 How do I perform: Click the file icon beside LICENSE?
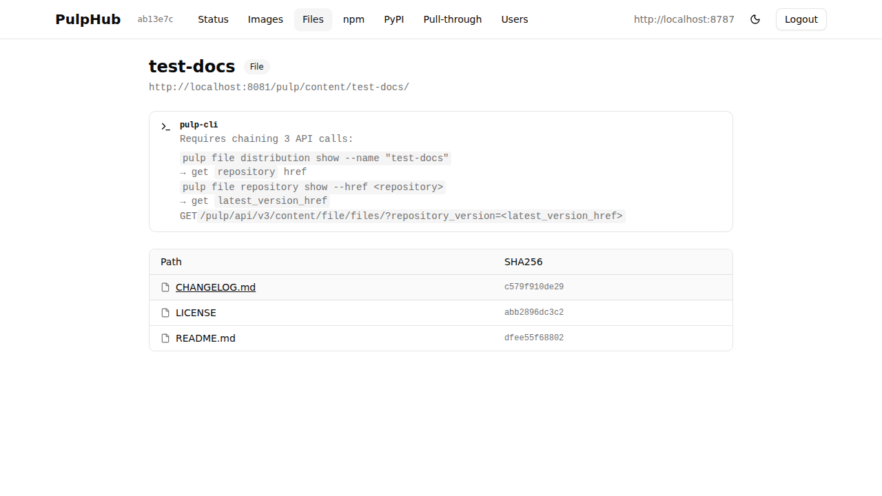pos(165,312)
